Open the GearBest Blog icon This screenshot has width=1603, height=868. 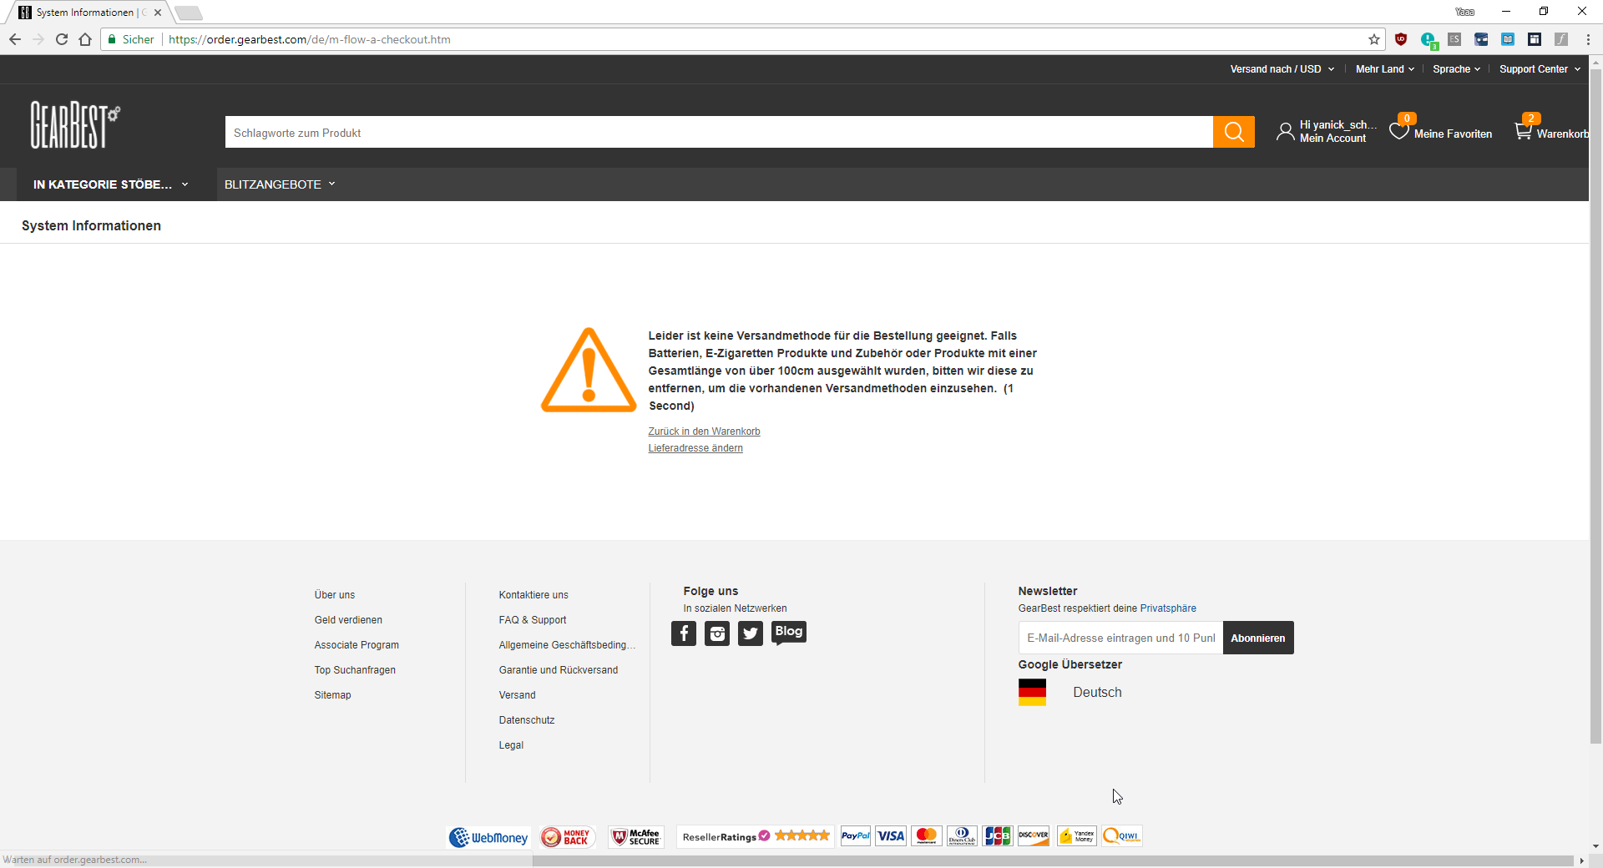point(788,632)
